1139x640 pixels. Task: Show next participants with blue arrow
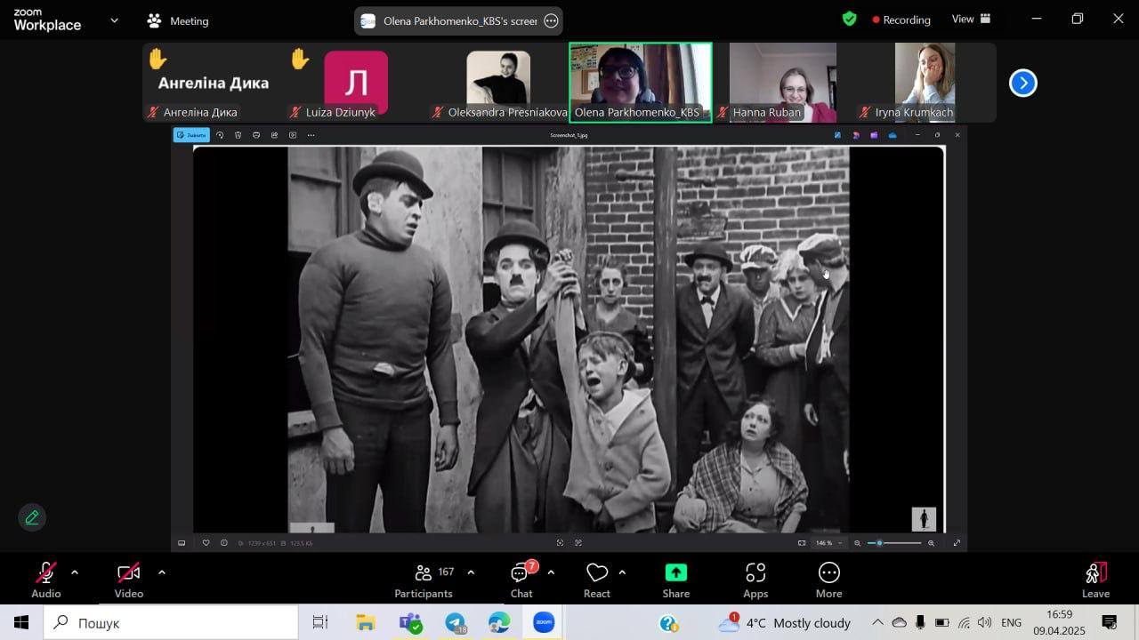[x=1023, y=83]
